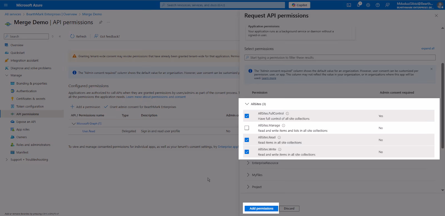Click the API permissions sidebar icon
This screenshot has height=216, width=445.
pyautogui.click(x=12, y=114)
